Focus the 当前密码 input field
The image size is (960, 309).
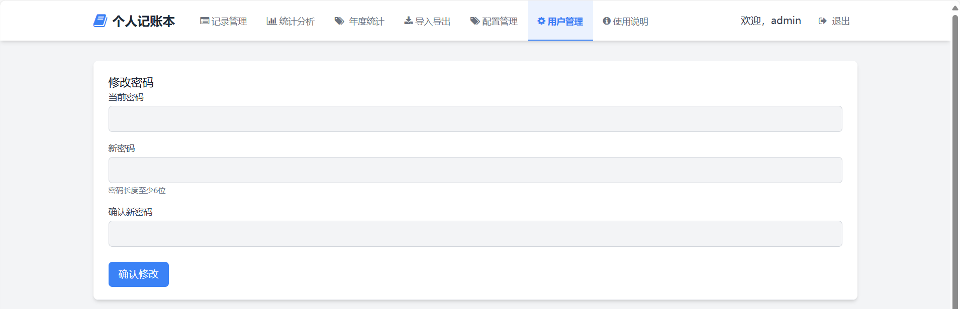coord(475,119)
